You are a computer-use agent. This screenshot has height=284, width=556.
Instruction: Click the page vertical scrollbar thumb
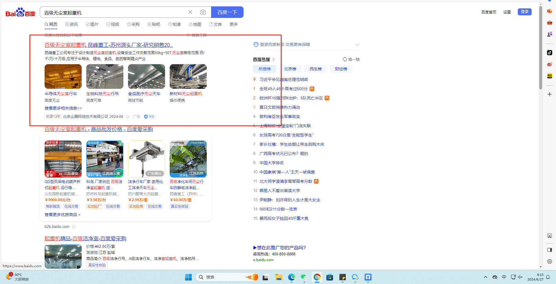tap(540, 48)
